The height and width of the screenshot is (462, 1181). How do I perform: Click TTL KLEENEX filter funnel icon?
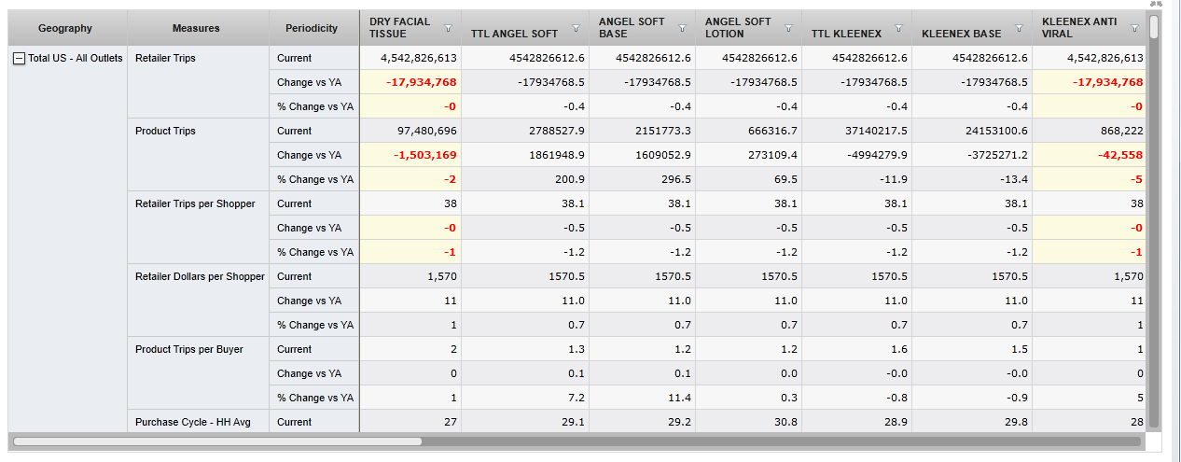point(898,28)
